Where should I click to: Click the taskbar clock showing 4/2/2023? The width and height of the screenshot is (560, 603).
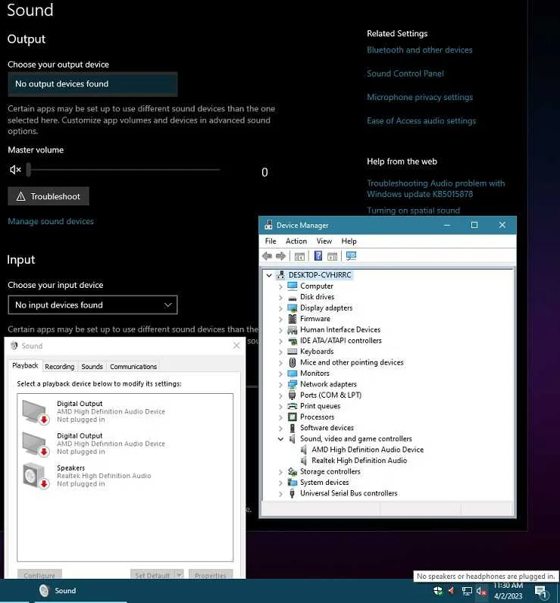(508, 591)
